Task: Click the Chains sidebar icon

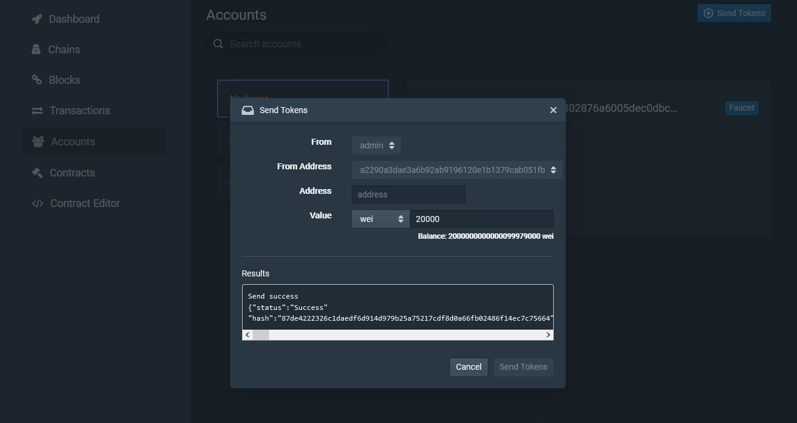Action: click(x=37, y=50)
